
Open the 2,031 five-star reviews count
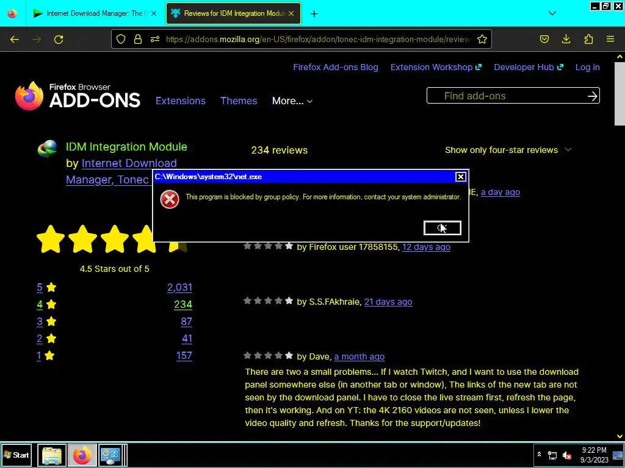pyautogui.click(x=180, y=288)
